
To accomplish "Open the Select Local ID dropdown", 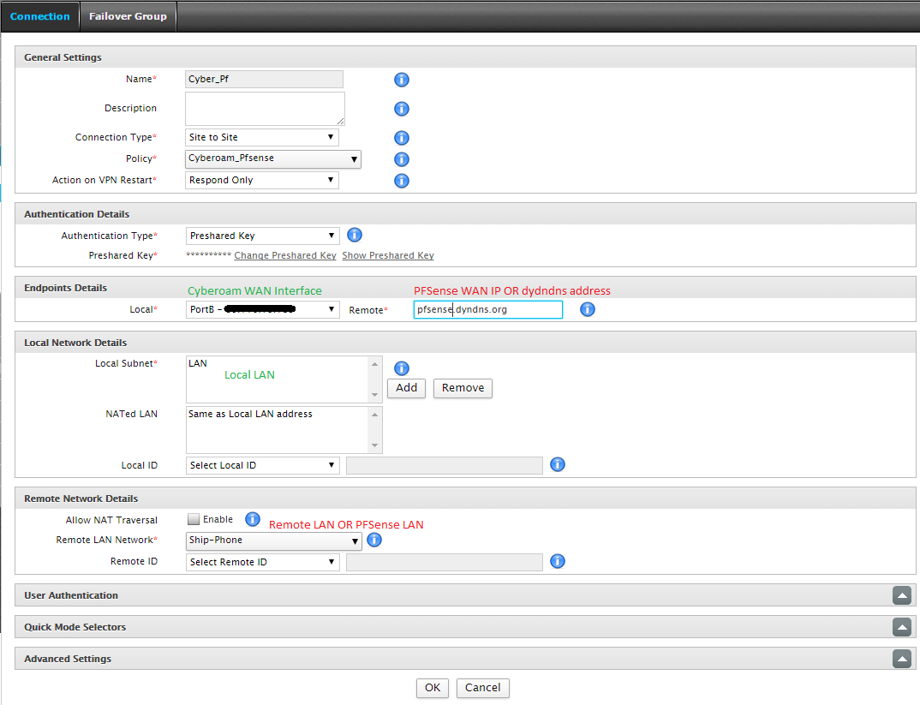I will pyautogui.click(x=262, y=465).
